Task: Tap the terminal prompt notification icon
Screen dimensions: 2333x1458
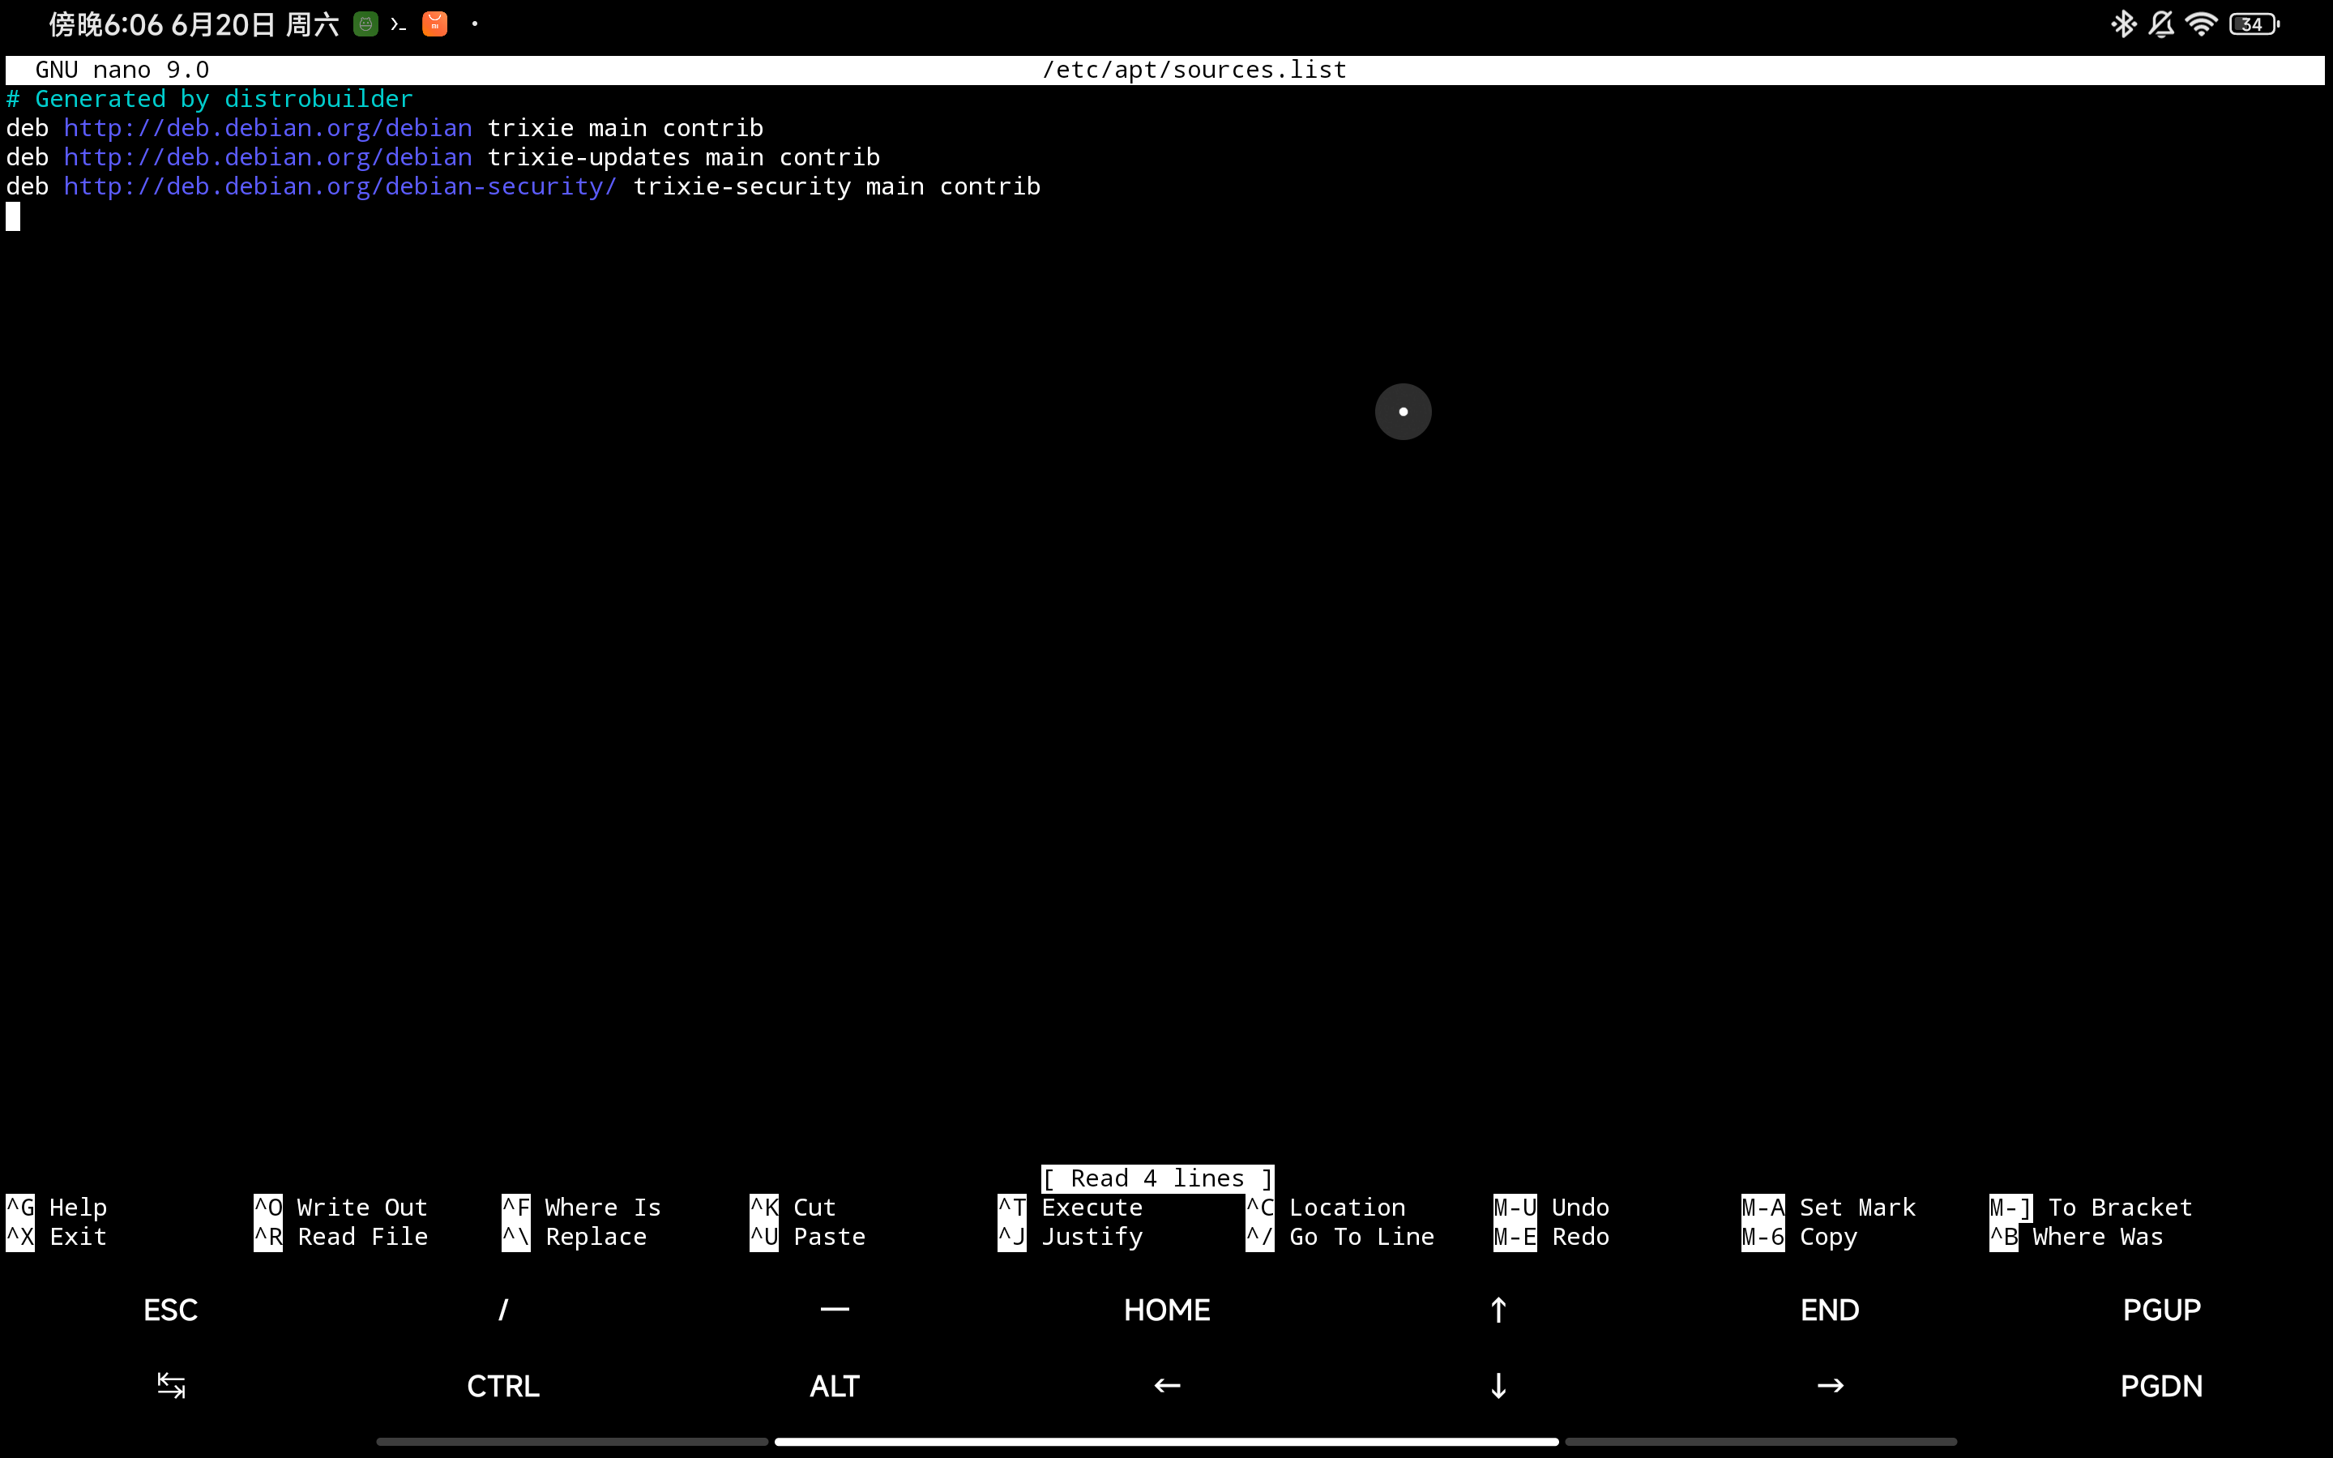Action: pyautogui.click(x=398, y=24)
